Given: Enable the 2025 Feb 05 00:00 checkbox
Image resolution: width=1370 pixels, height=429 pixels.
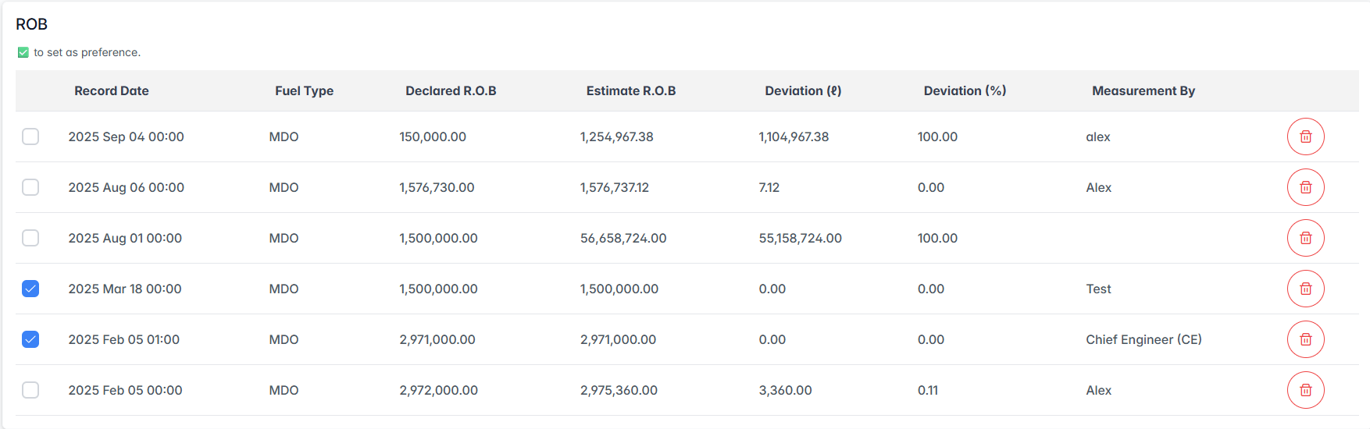Looking at the screenshot, I should 30,390.
